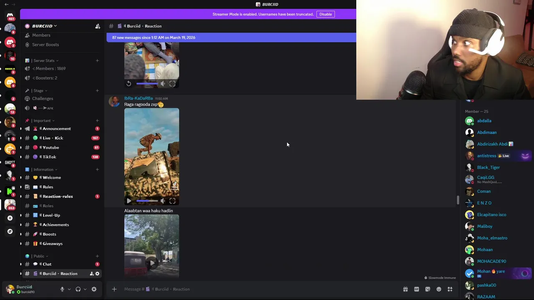Open the Boosts channel

49,234
